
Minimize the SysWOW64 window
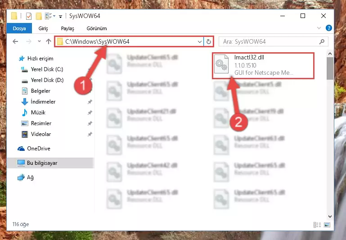tap(283, 16)
